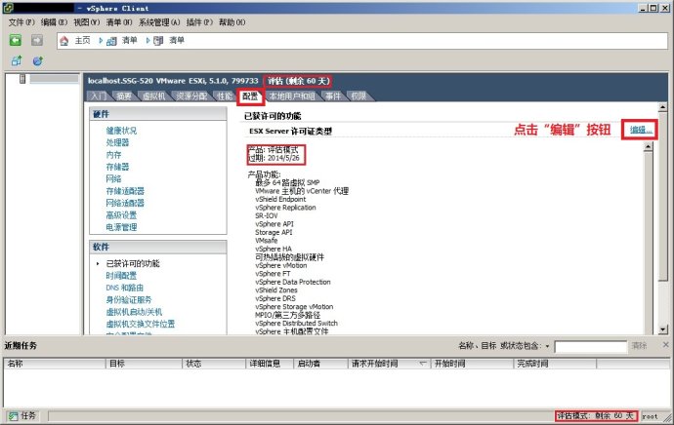
Task: Sort tasks by 完成时间 column header
Action: pyautogui.click(x=555, y=364)
